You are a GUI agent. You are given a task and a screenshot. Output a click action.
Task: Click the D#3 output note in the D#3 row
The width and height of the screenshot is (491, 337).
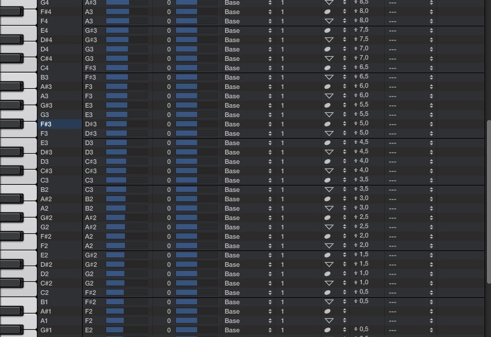click(90, 152)
